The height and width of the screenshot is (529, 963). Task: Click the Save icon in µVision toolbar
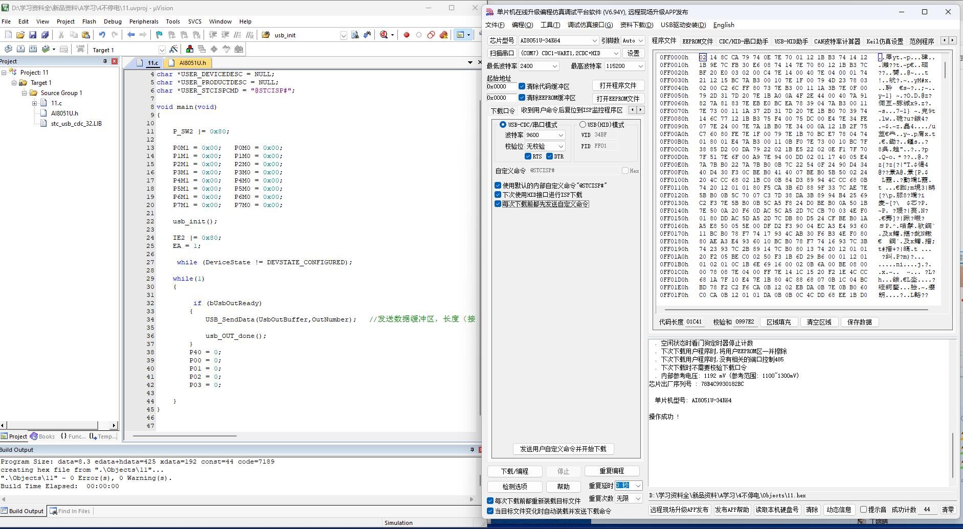33,35
